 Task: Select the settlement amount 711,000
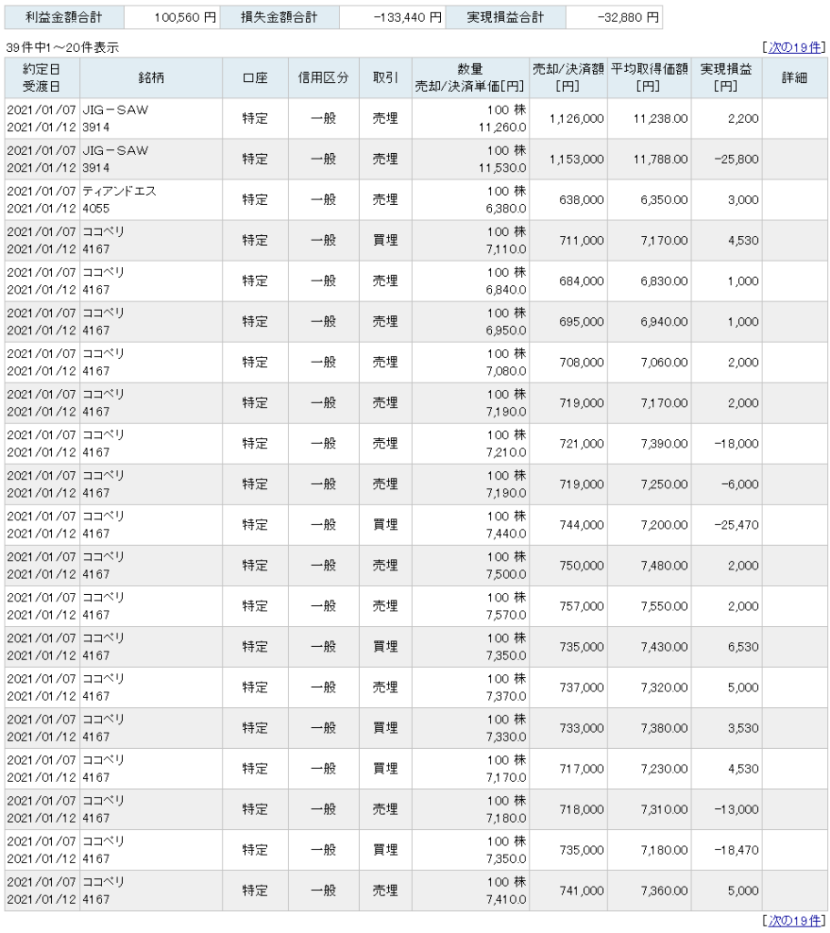click(x=581, y=241)
